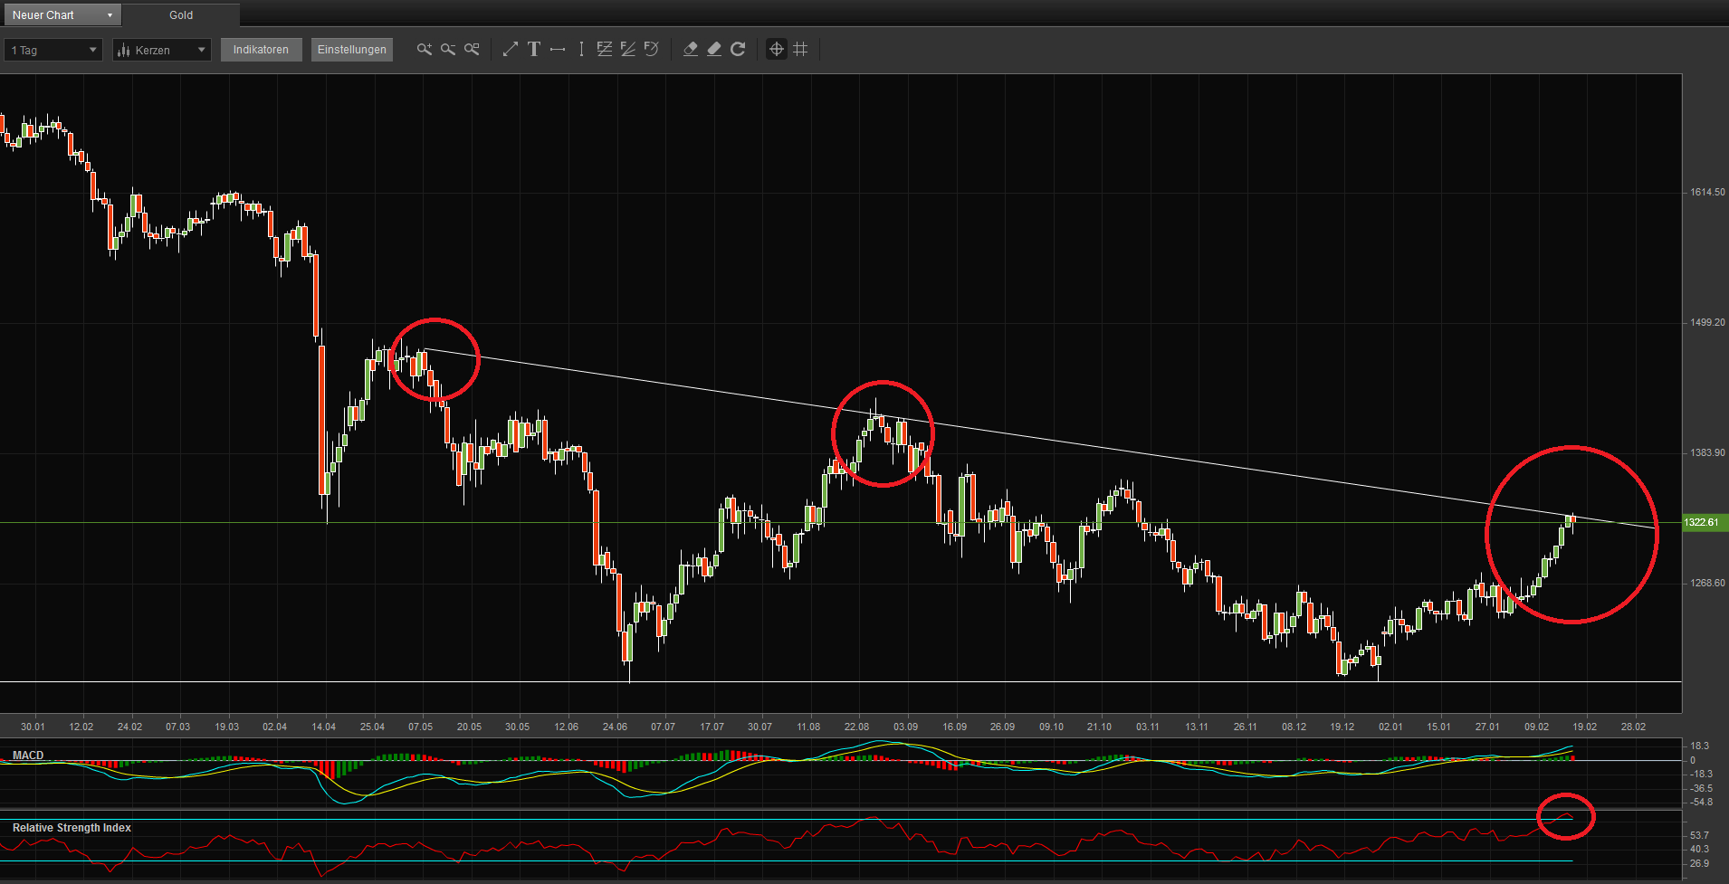
Task: Open the Indikatoren panel
Action: pos(261,50)
